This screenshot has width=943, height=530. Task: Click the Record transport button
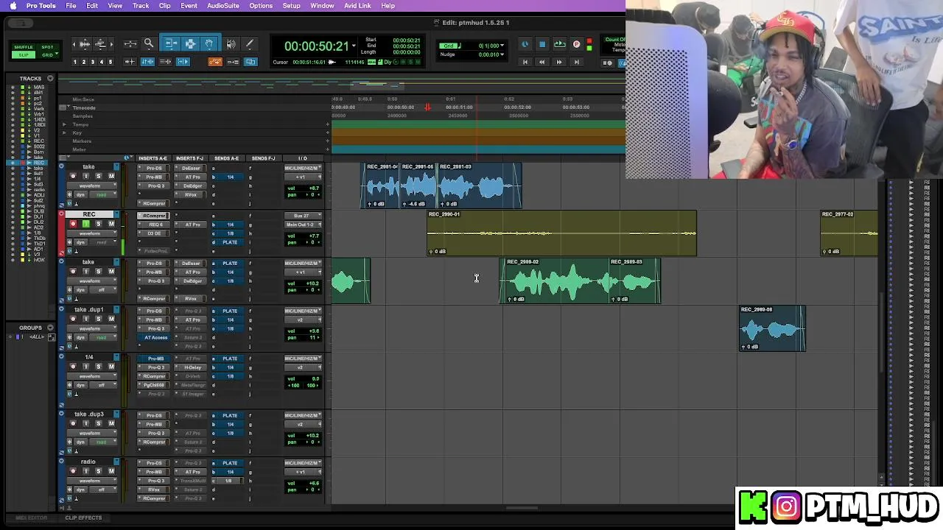576,45
